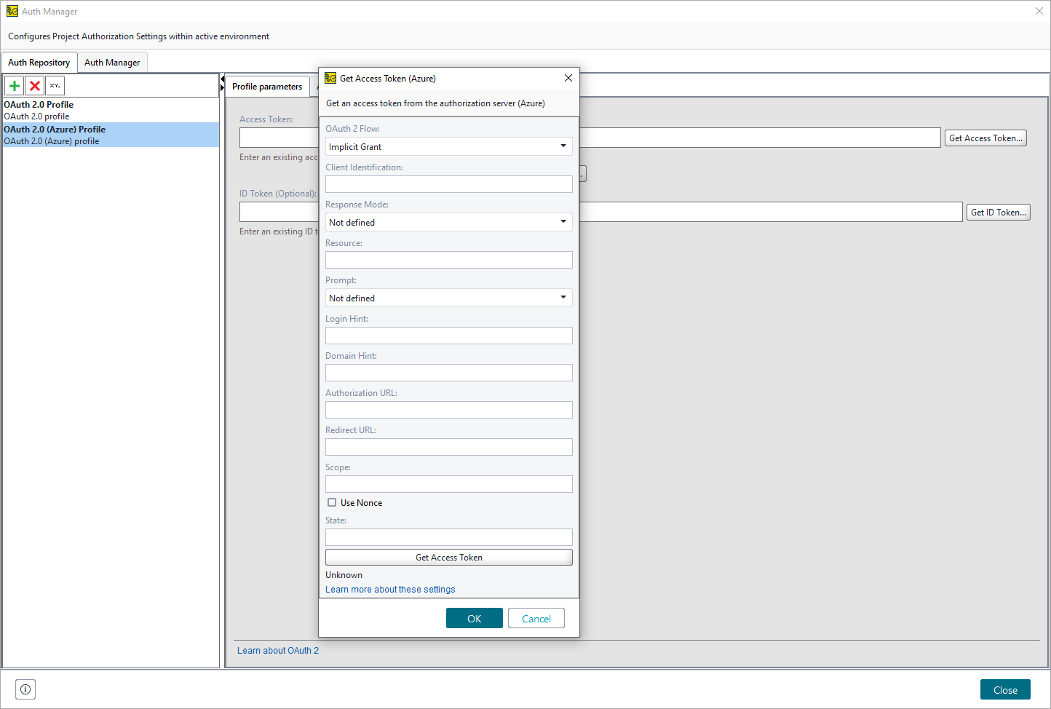Confirm settings with the OK button
Image resolution: width=1051 pixels, height=709 pixels.
474,617
